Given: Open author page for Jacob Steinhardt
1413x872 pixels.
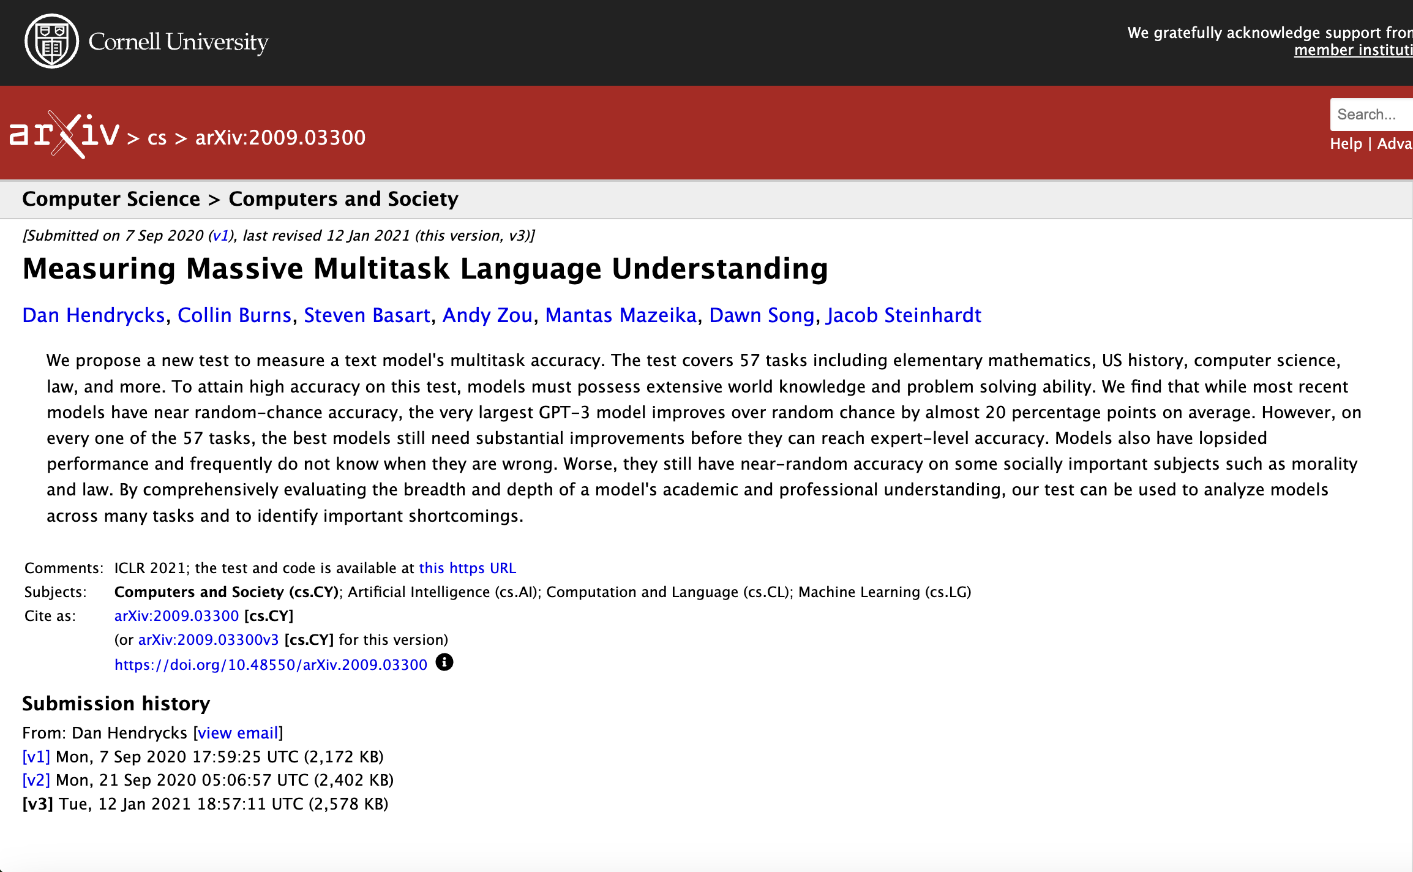Looking at the screenshot, I should point(903,315).
